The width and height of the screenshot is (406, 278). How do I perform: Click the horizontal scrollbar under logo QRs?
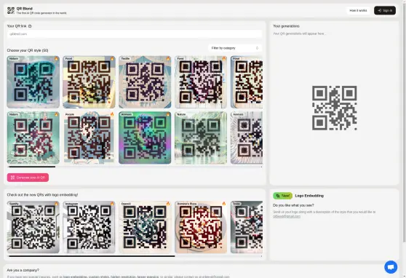tap(92, 256)
